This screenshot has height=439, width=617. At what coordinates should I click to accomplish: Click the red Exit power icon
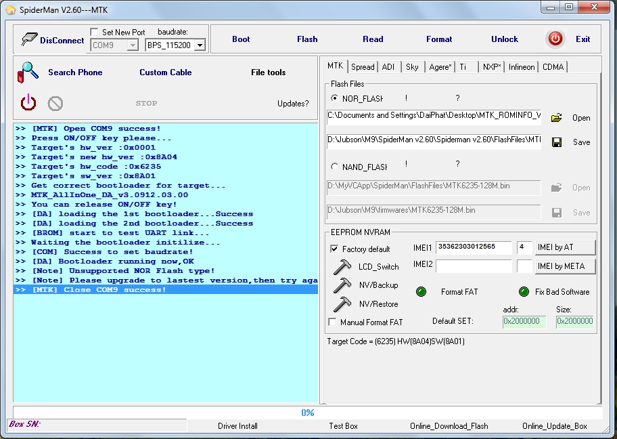pos(555,39)
